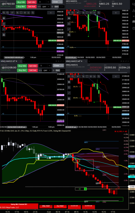Open the help question mark in right sidebar
135x213 pixels.
click(x=134, y=28)
